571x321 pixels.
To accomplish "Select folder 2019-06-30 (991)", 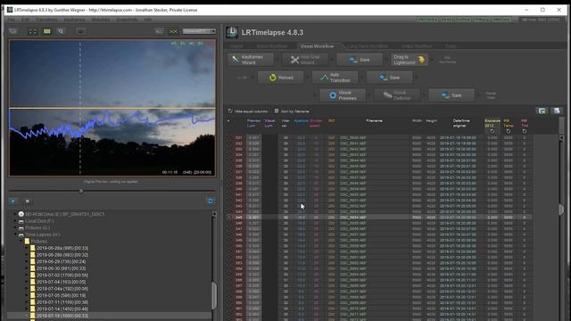I will (x=62, y=268).
